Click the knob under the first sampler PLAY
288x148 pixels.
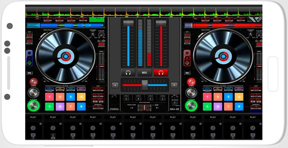click(x=33, y=128)
